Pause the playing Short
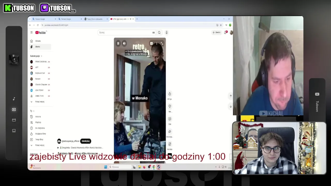 pos(118,43)
